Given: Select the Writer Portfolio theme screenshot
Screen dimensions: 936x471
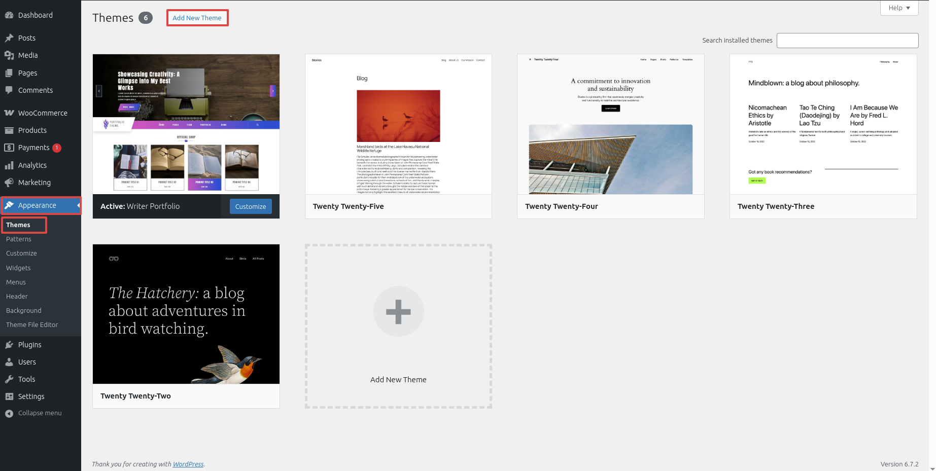Looking at the screenshot, I should click(x=186, y=124).
